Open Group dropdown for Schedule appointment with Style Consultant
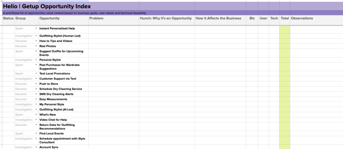Screen dimensions: 343x149 pos(36,139)
